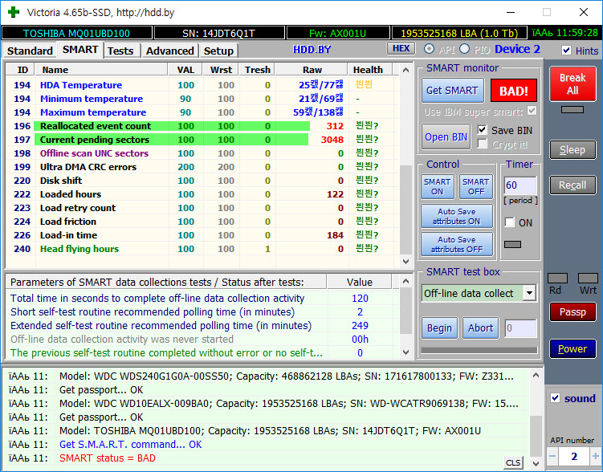This screenshot has height=472, width=603.
Task: Click Auto Save attributes OFF
Action: [457, 245]
